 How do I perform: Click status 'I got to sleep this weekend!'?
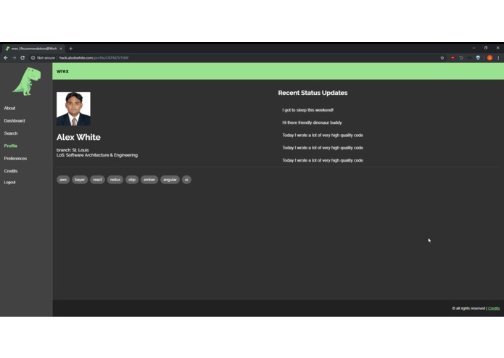coord(307,110)
